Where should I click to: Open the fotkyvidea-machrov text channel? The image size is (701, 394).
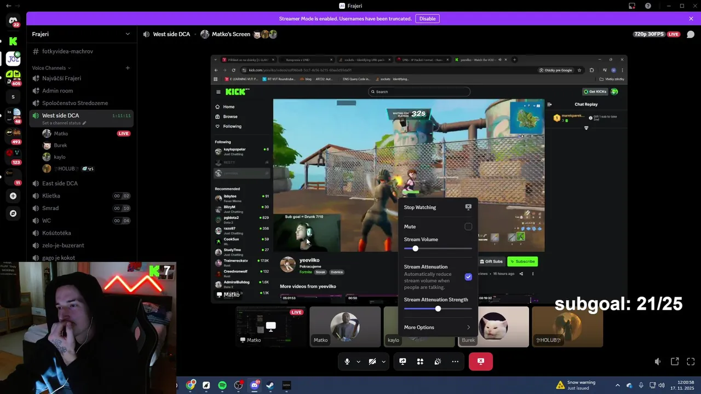tap(81, 51)
